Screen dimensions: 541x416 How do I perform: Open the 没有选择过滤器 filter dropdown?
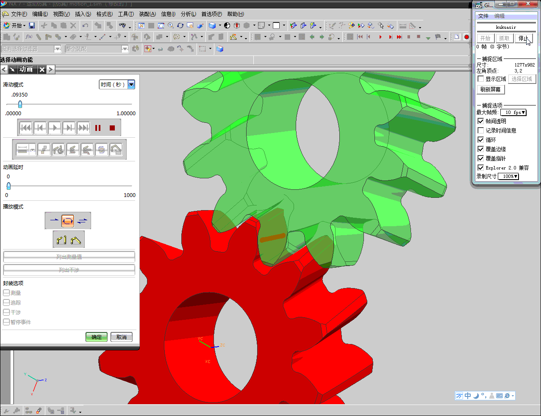pos(31,49)
